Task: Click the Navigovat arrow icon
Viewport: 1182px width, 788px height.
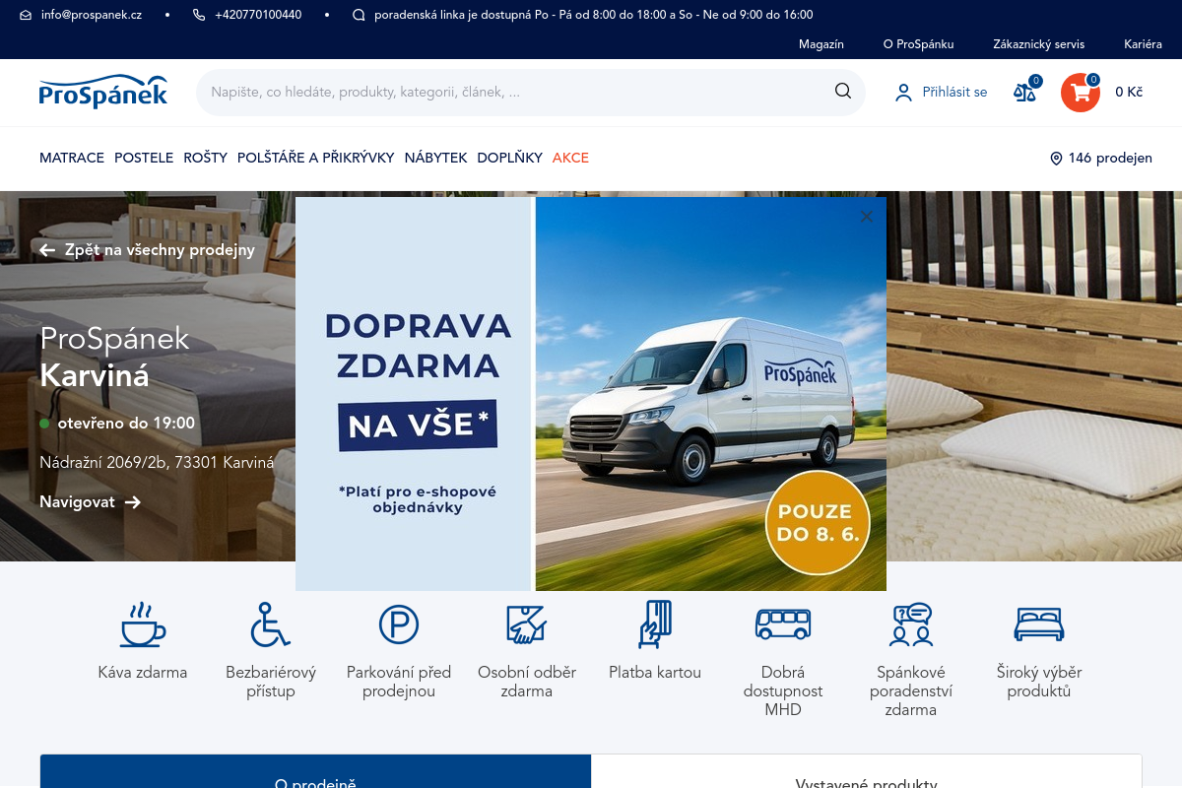Action: point(133,502)
